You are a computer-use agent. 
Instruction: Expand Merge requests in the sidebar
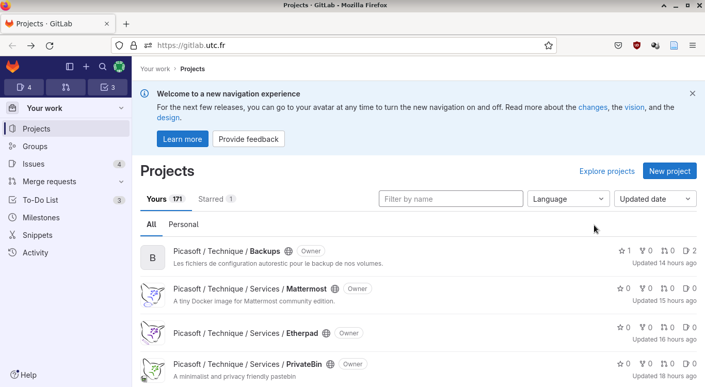(x=121, y=182)
